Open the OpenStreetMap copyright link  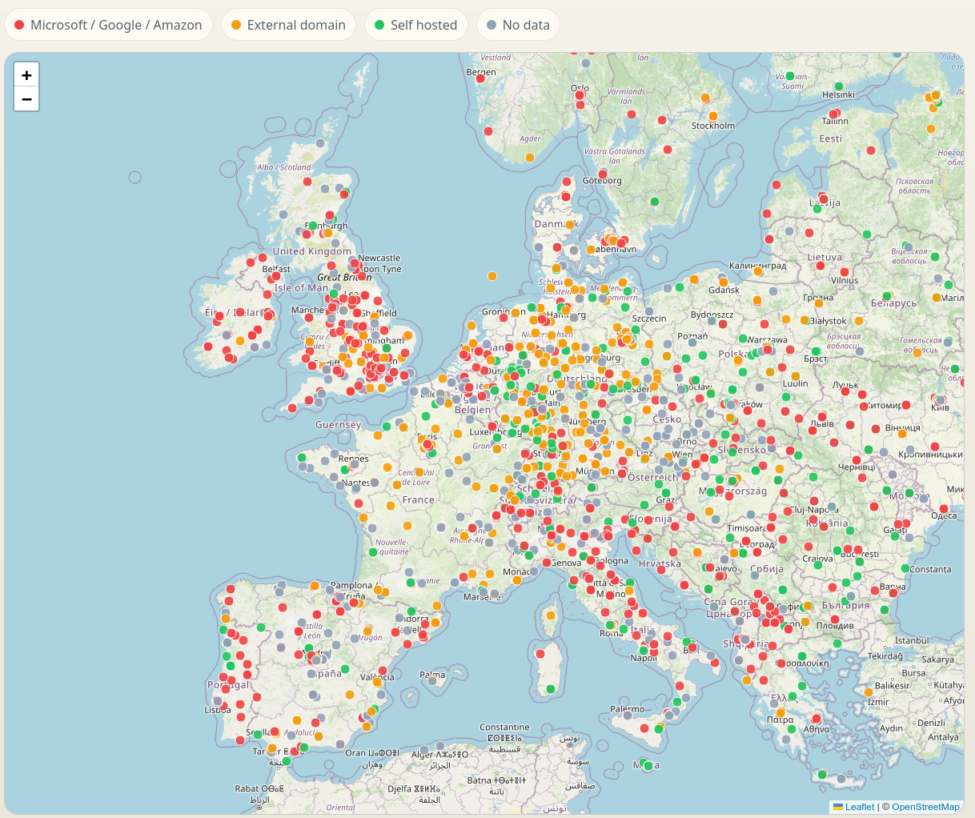[925, 807]
